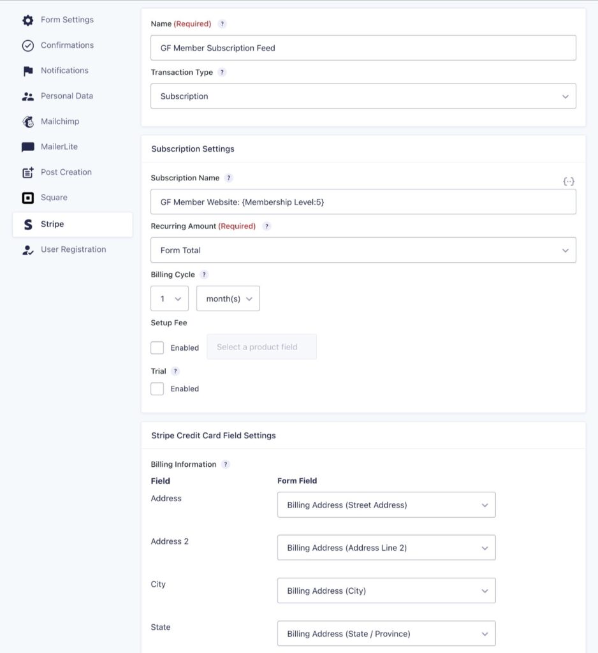Show help tooltip for Trial
The height and width of the screenshot is (653, 598).
[175, 371]
